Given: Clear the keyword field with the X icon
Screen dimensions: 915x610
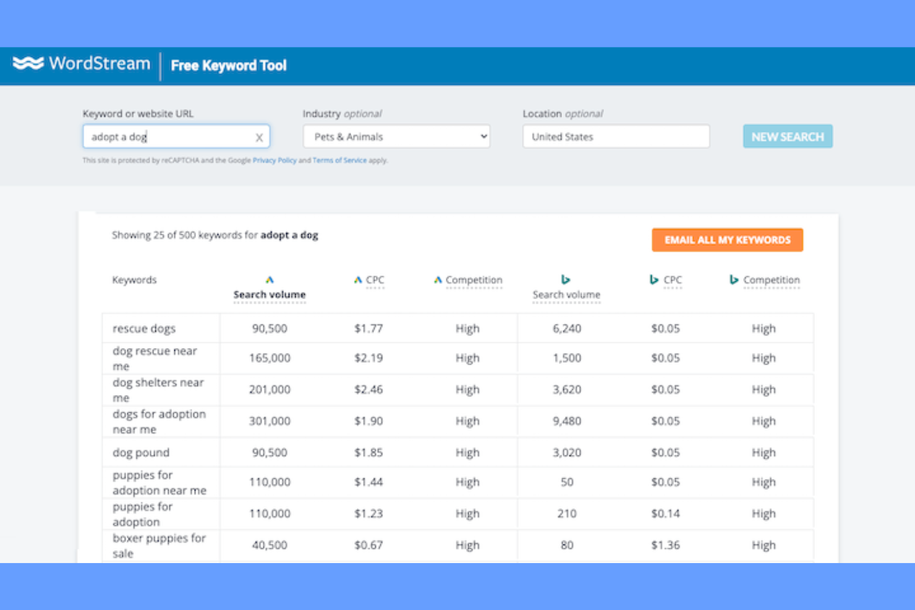Looking at the screenshot, I should (x=259, y=138).
